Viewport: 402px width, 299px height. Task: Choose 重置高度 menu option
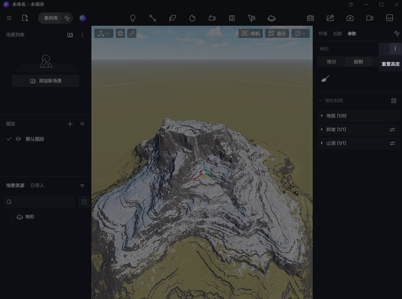(x=391, y=64)
